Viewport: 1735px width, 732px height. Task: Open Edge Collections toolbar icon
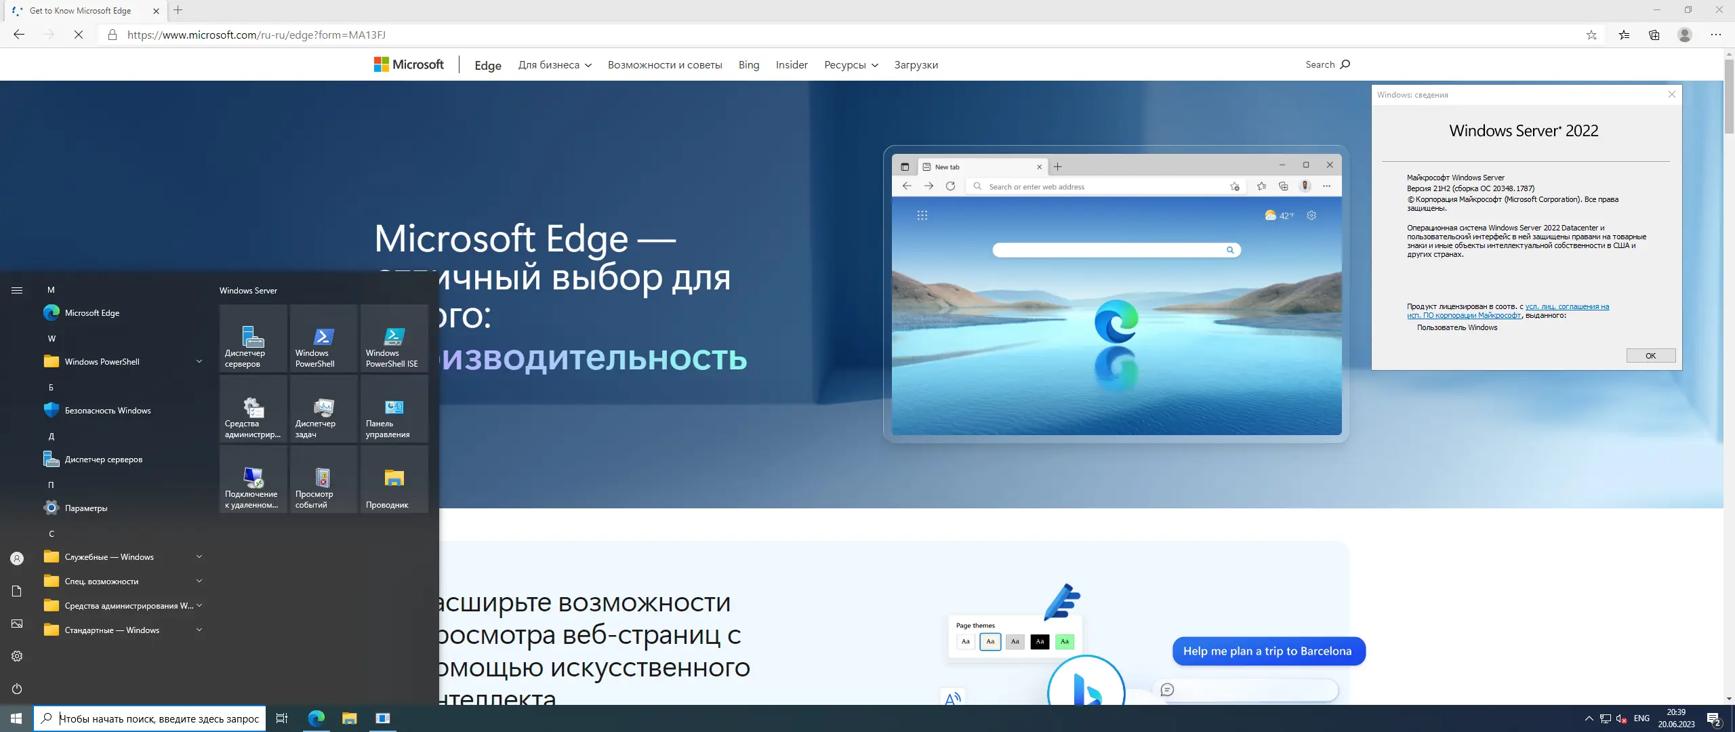pos(1654,35)
